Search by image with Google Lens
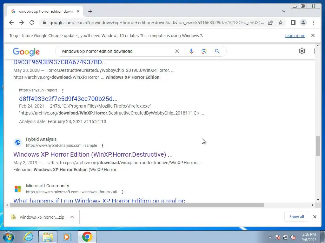 204,51
